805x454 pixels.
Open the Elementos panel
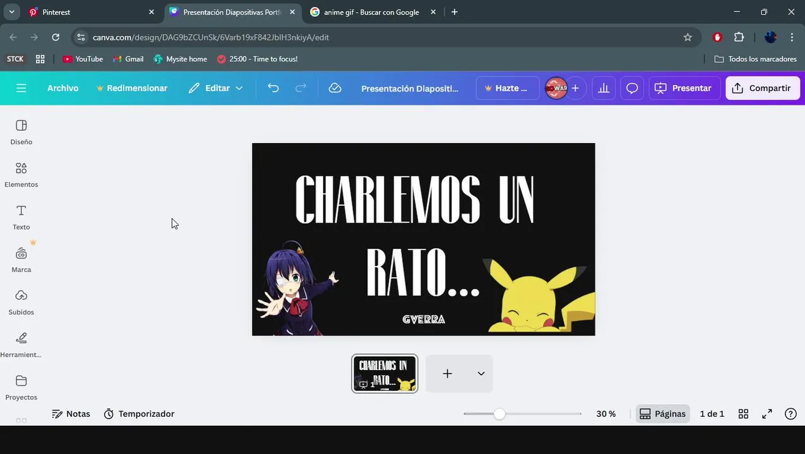coord(21,175)
